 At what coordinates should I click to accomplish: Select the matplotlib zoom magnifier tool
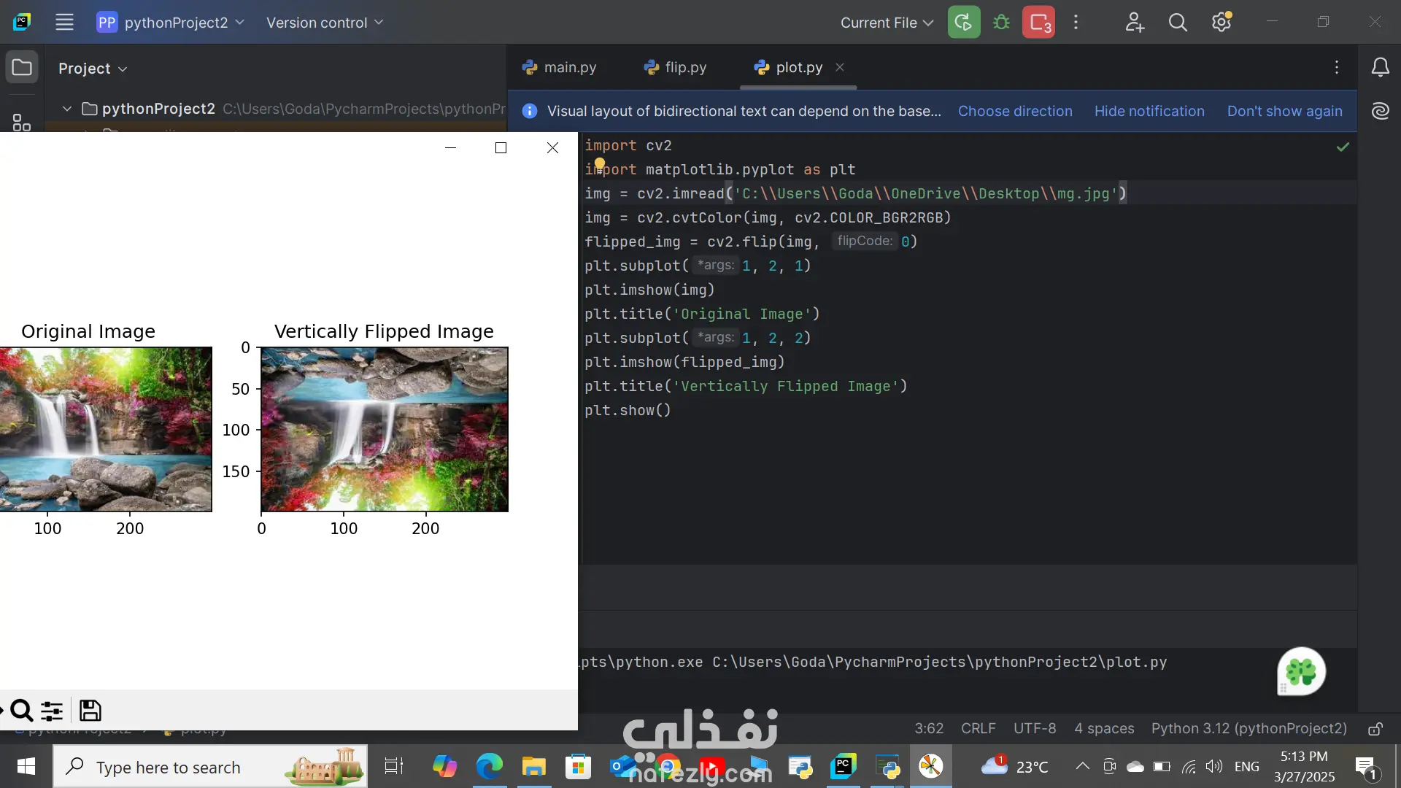[x=21, y=710]
